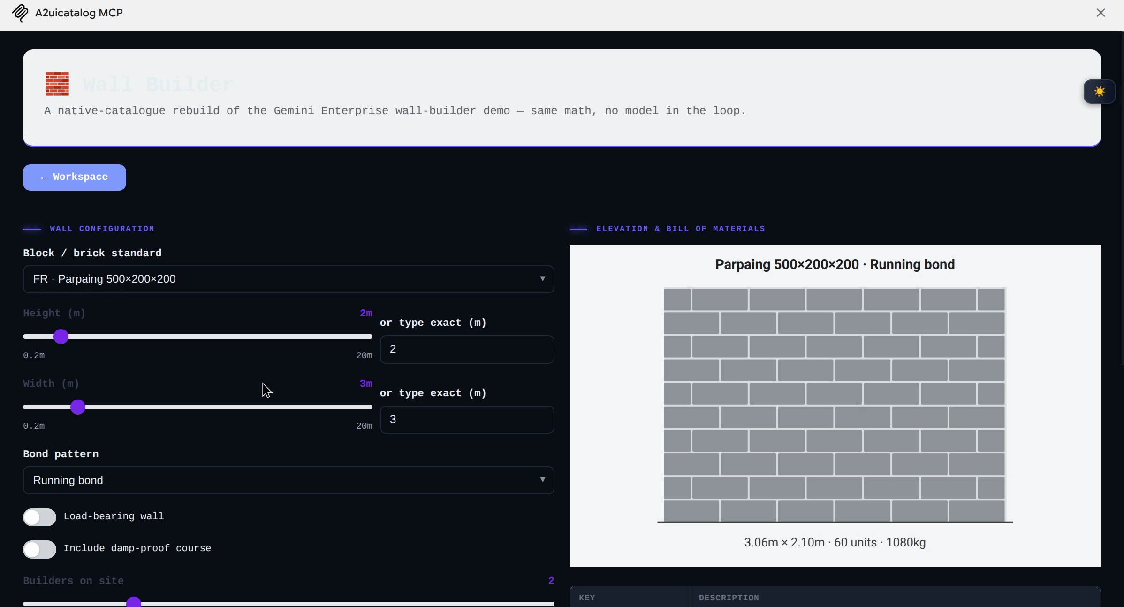This screenshot has width=1124, height=607.
Task: Click the KEY column header
Action: coord(587,598)
